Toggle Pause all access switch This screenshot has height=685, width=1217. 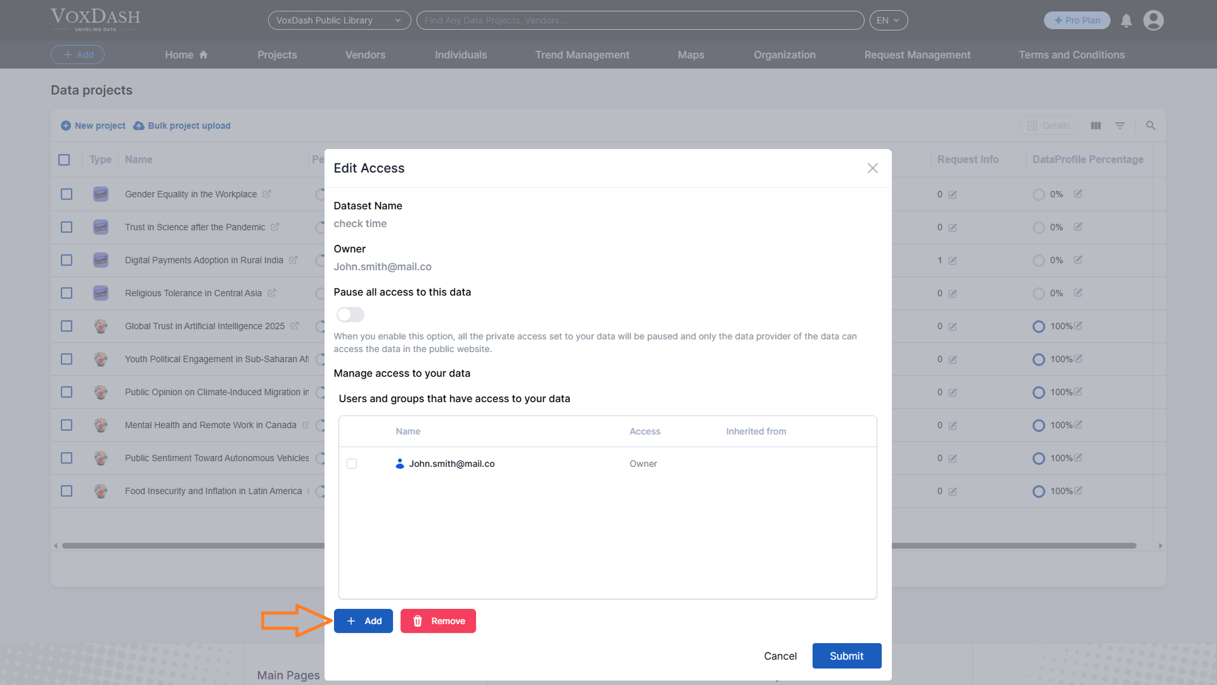pyautogui.click(x=351, y=315)
